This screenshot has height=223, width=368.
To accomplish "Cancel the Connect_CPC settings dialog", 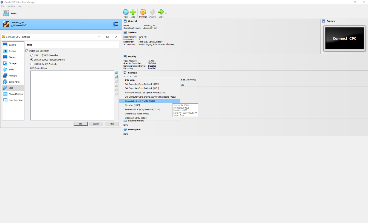I will pyautogui.click(x=96, y=124).
